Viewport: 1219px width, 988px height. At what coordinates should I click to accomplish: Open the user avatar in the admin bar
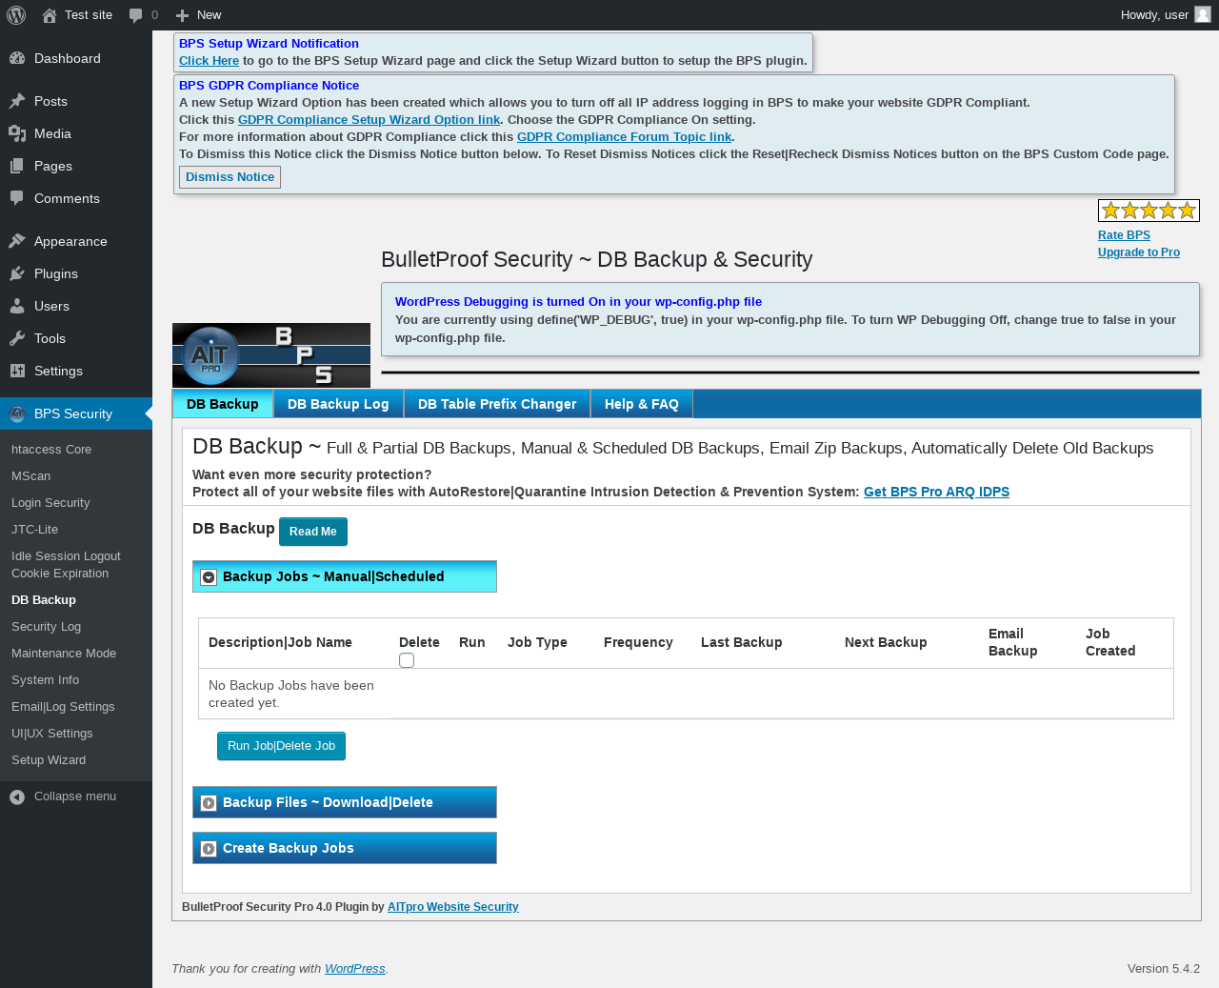pyautogui.click(x=1203, y=14)
